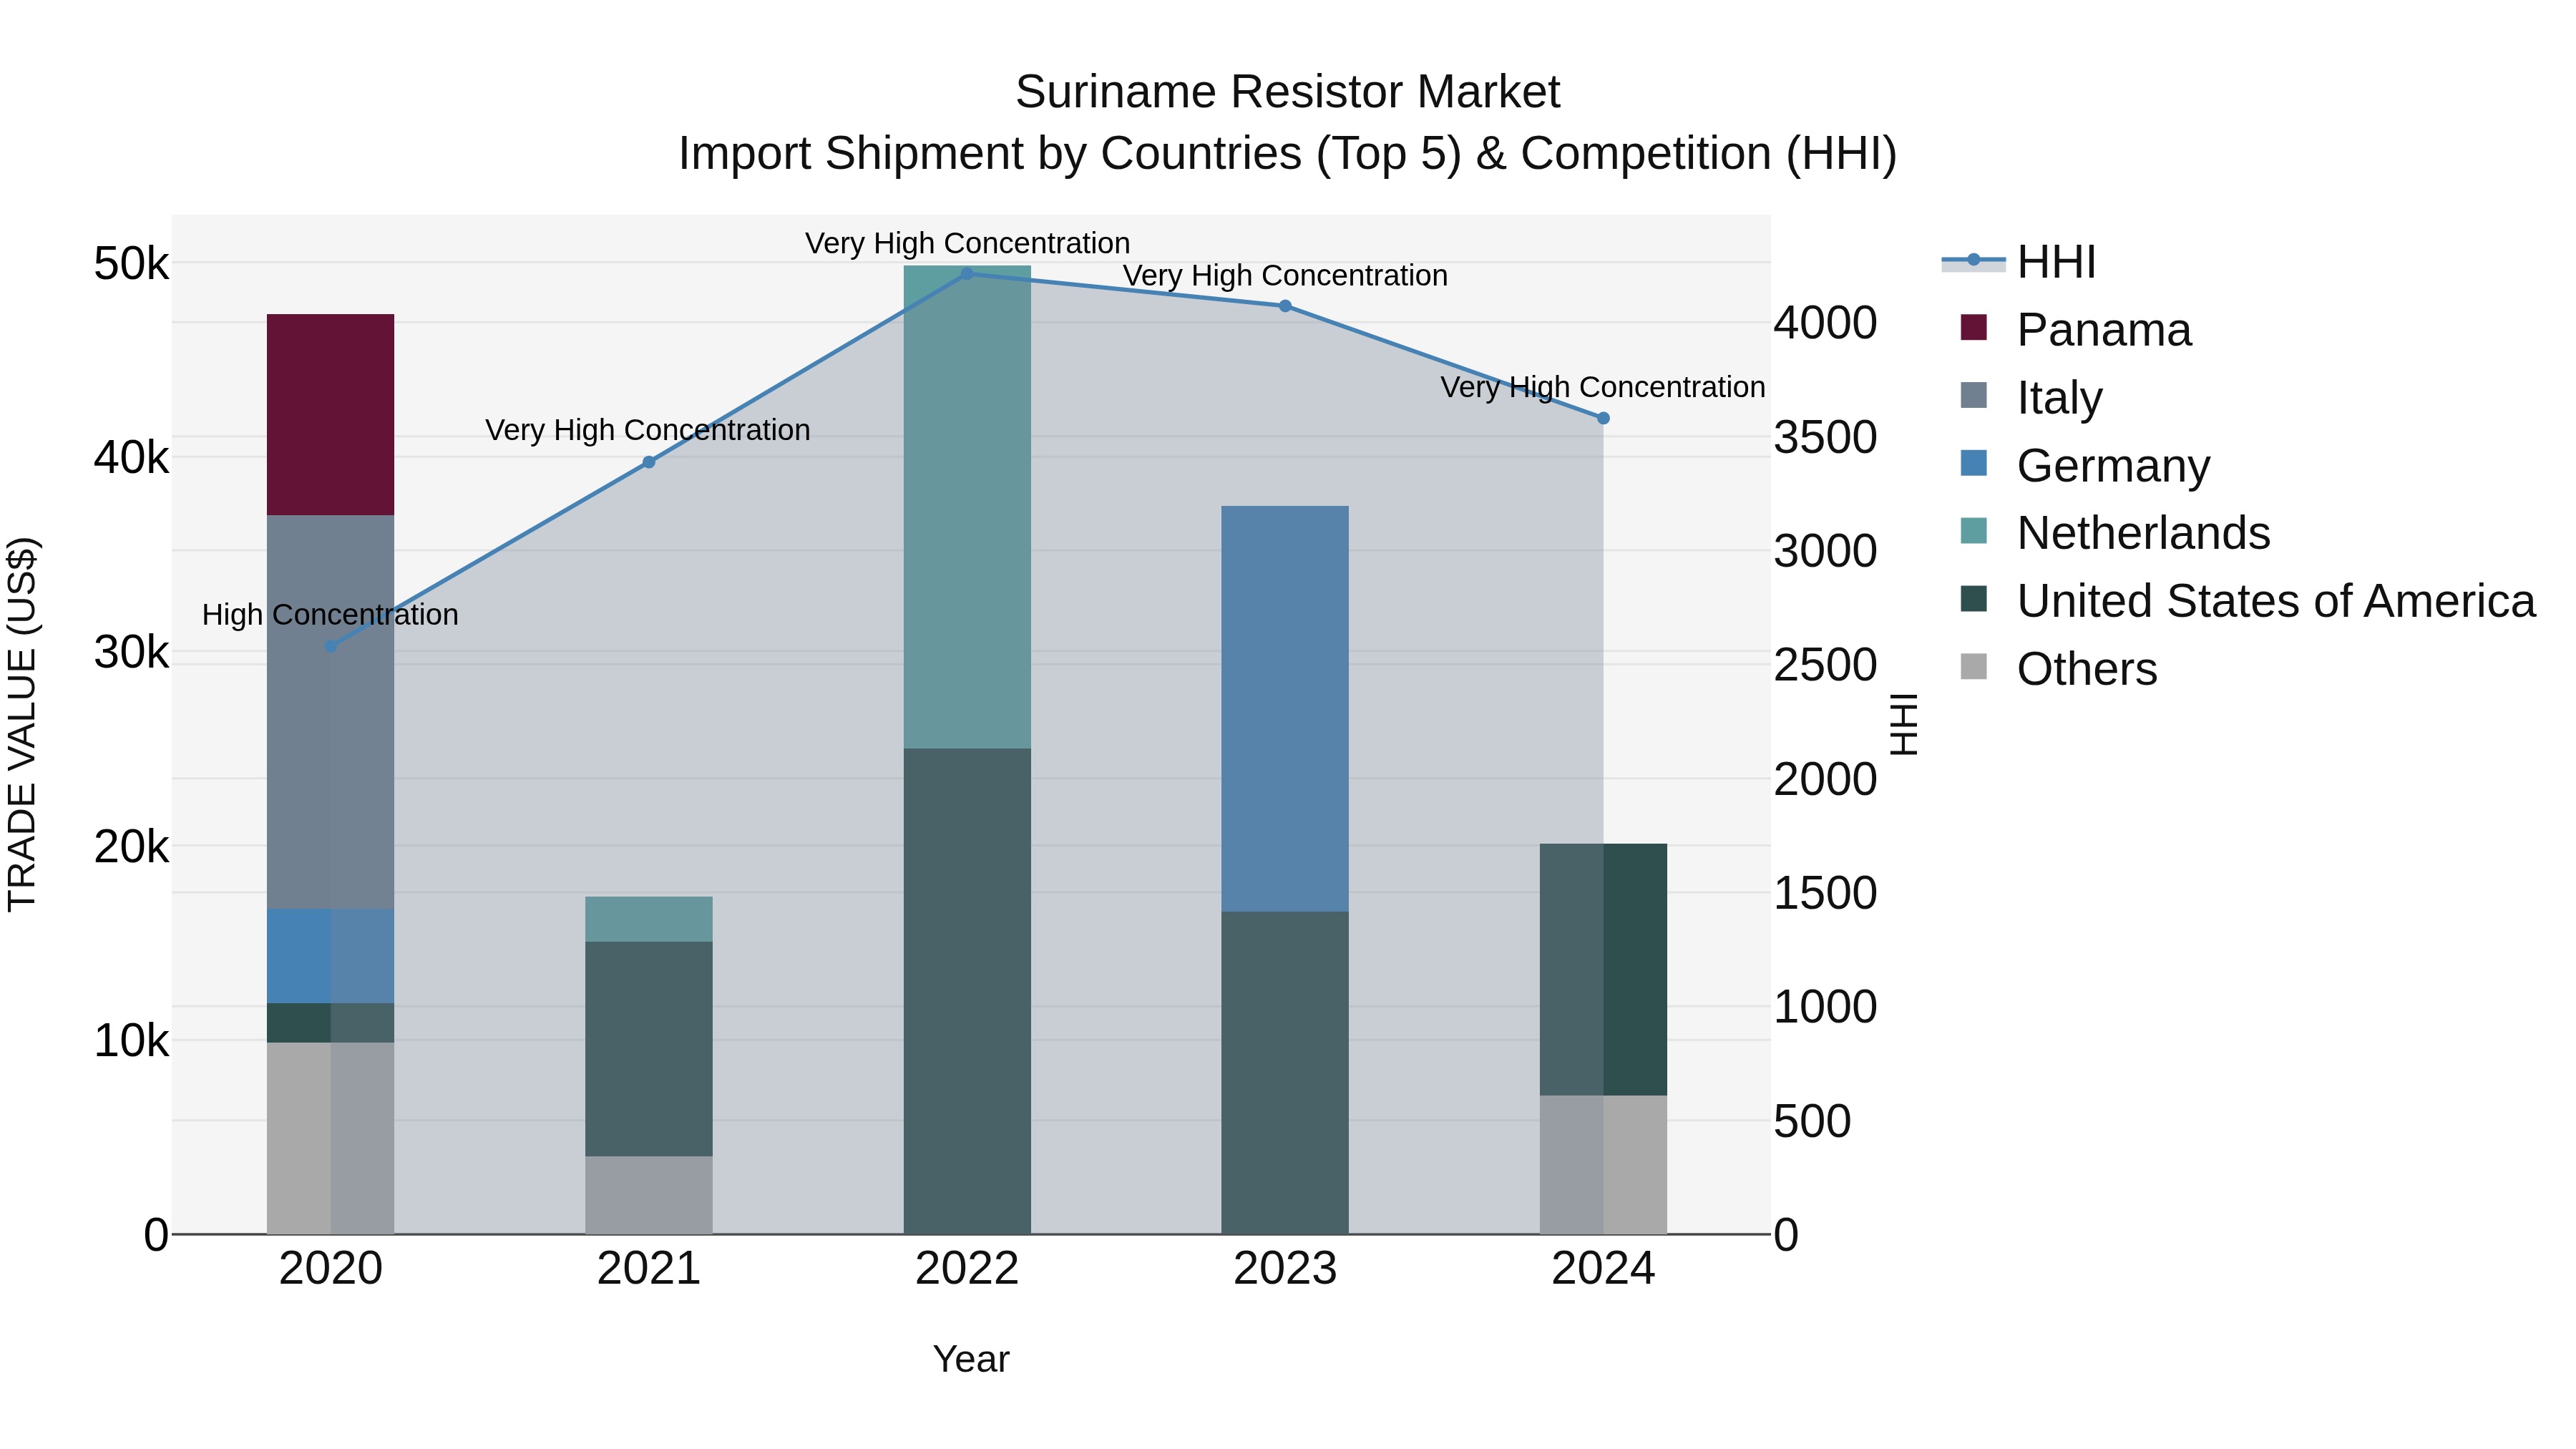
Task: Click 'Very High Concentration' label above 2022
Action: click(968, 244)
